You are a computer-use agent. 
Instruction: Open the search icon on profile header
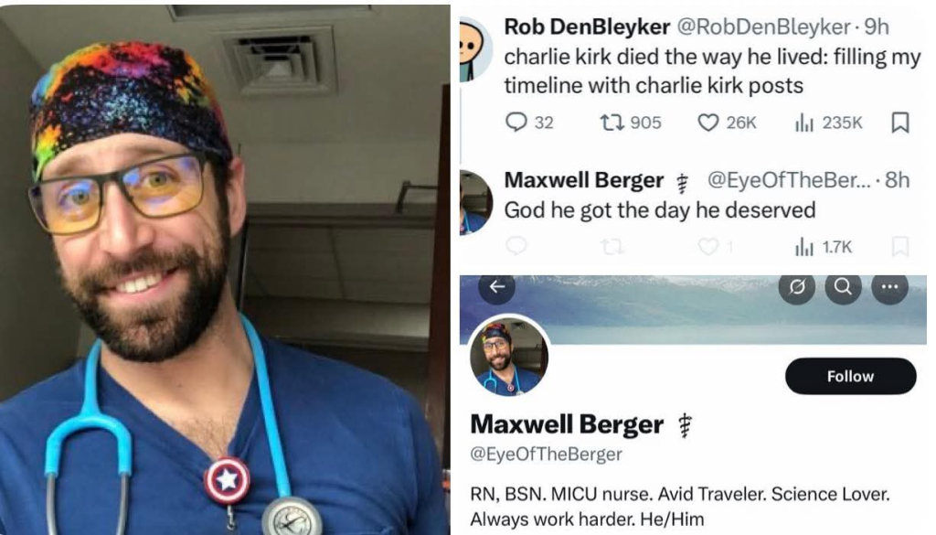tap(843, 287)
